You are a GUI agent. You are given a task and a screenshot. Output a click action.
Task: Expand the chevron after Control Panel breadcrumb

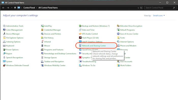click(37, 8)
